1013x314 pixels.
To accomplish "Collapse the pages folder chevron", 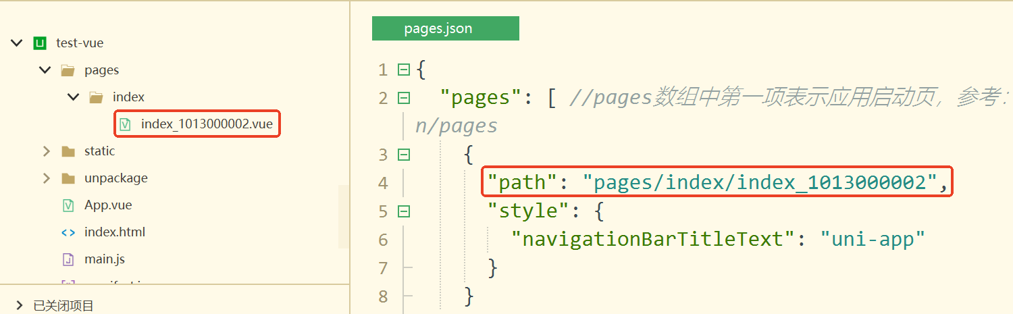I will pos(45,70).
